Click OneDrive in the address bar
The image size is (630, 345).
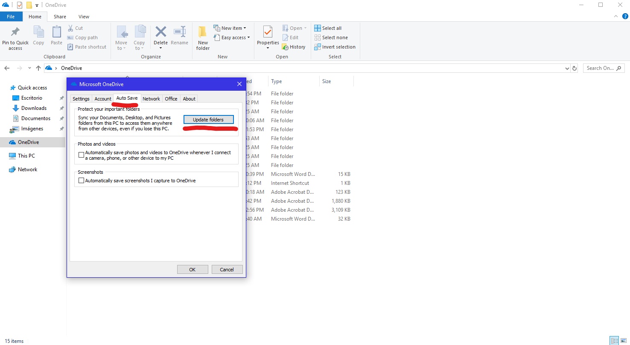click(x=71, y=68)
